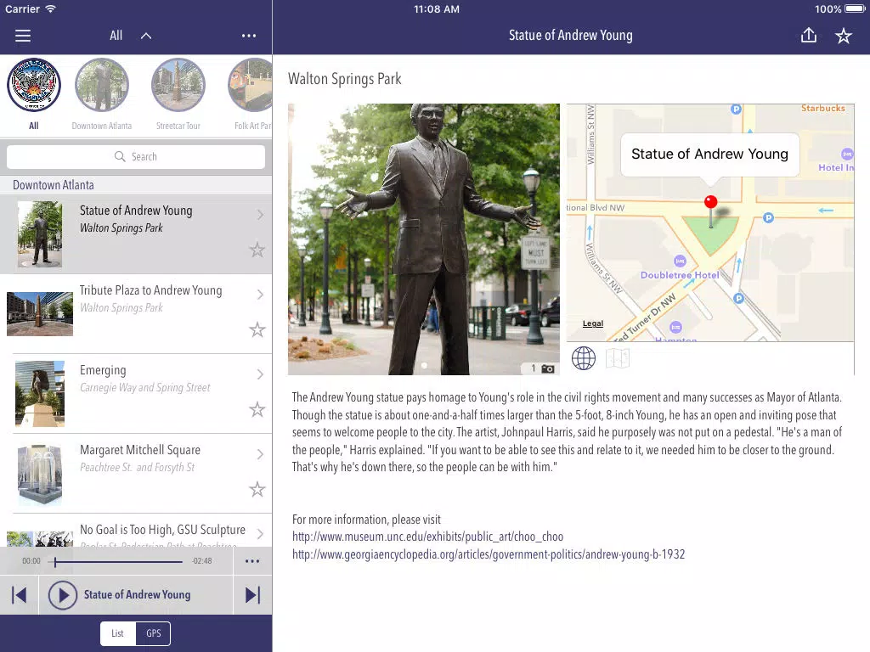Viewport: 870px width, 652px height.
Task: Tap the battery indicator in status bar
Action: pos(855,8)
